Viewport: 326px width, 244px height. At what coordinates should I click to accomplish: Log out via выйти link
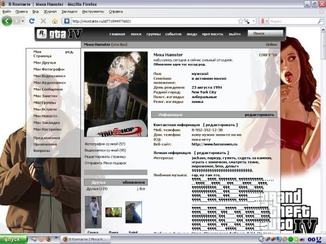(x=235, y=34)
